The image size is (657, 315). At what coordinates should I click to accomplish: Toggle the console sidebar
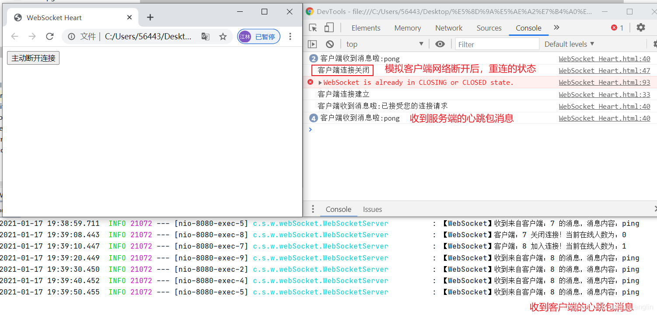tap(312, 44)
